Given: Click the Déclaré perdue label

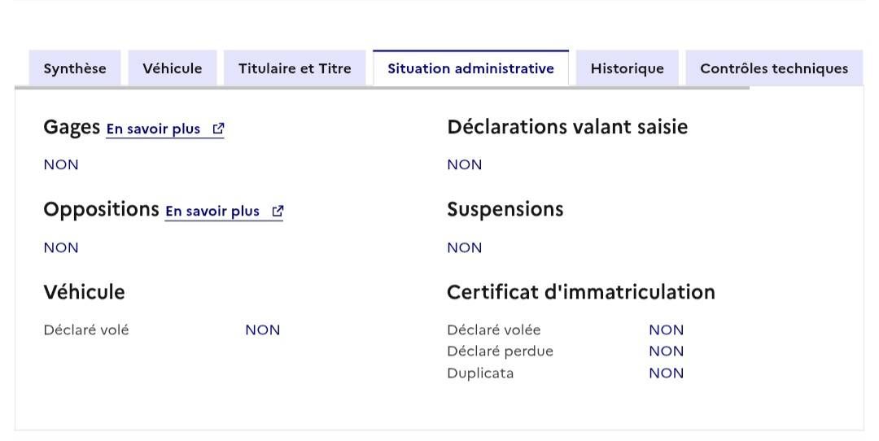Looking at the screenshot, I should coord(500,351).
